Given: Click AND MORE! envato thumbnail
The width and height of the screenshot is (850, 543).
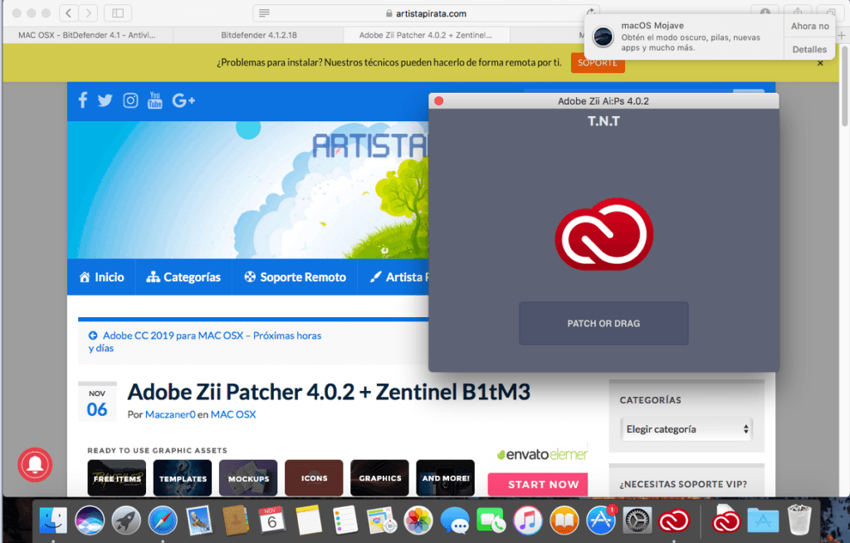Looking at the screenshot, I should tap(446, 478).
